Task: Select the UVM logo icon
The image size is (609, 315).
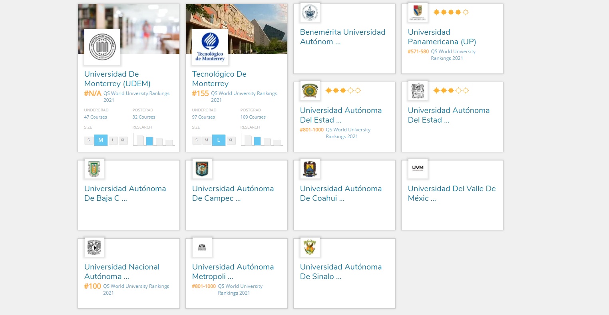Action: pos(418,169)
